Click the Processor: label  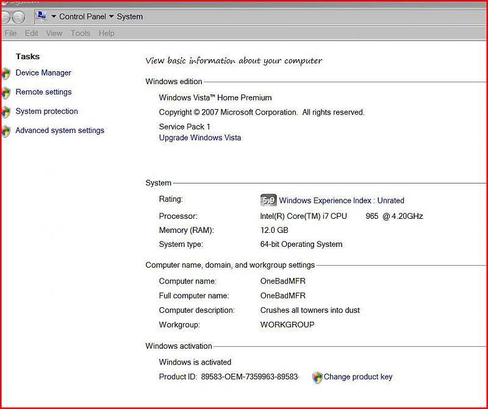pos(178,216)
